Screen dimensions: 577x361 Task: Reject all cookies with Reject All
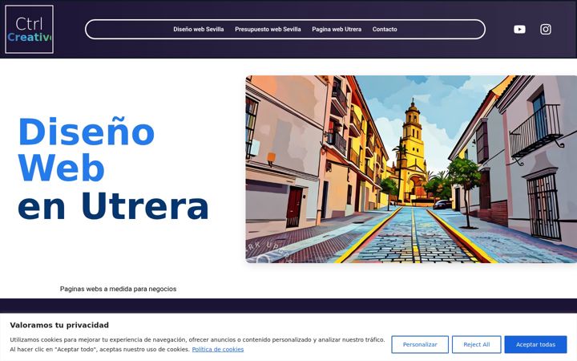click(x=477, y=344)
